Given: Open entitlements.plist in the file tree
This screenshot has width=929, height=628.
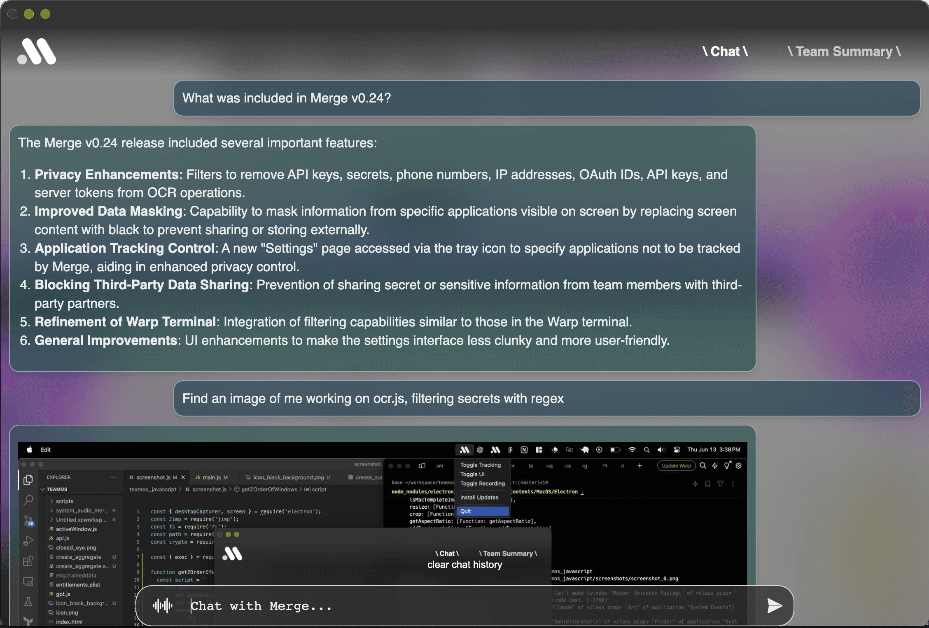Looking at the screenshot, I should point(78,585).
